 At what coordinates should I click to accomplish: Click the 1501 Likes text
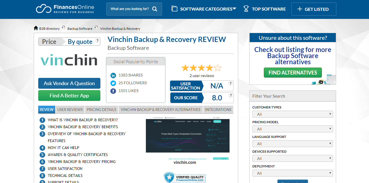(x=129, y=91)
